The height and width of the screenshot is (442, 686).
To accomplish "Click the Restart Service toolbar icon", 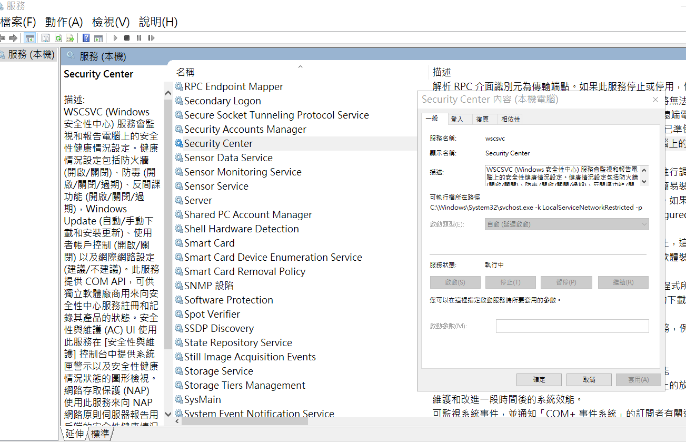I will 151,38.
